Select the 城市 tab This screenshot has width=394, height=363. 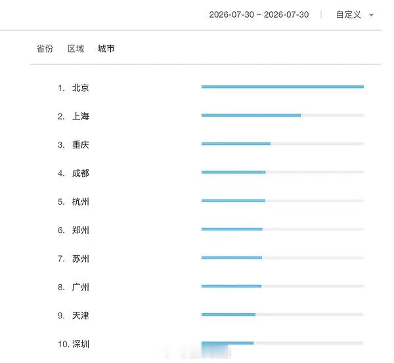point(106,49)
